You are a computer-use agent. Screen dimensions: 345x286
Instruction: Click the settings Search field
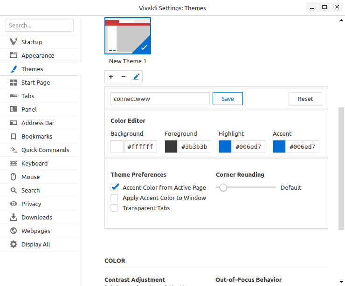[x=40, y=25]
